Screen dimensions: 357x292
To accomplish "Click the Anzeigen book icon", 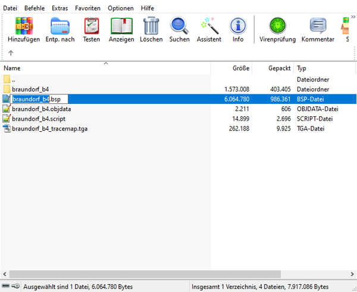I will (121, 26).
